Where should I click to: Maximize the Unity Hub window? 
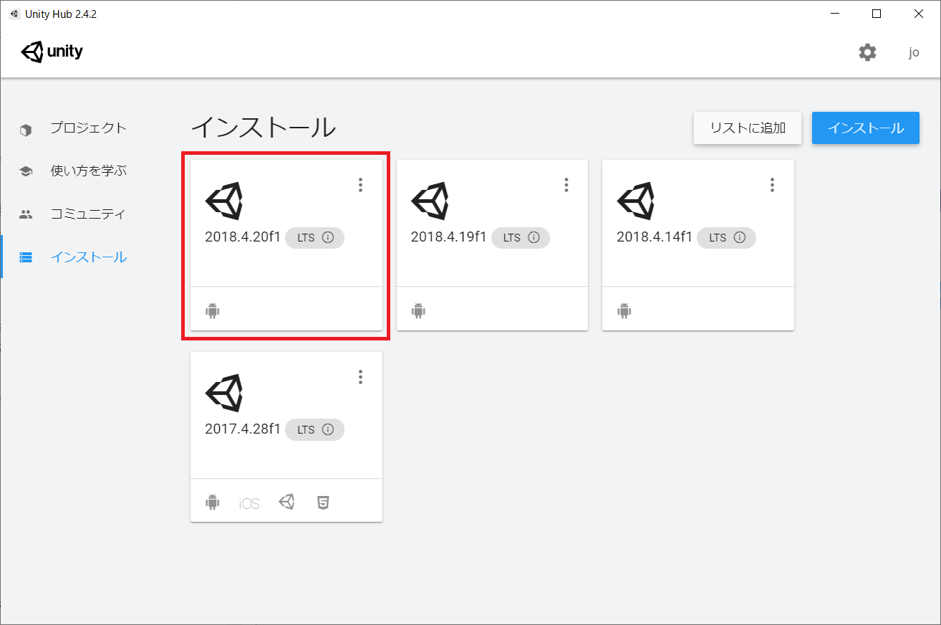[x=877, y=14]
